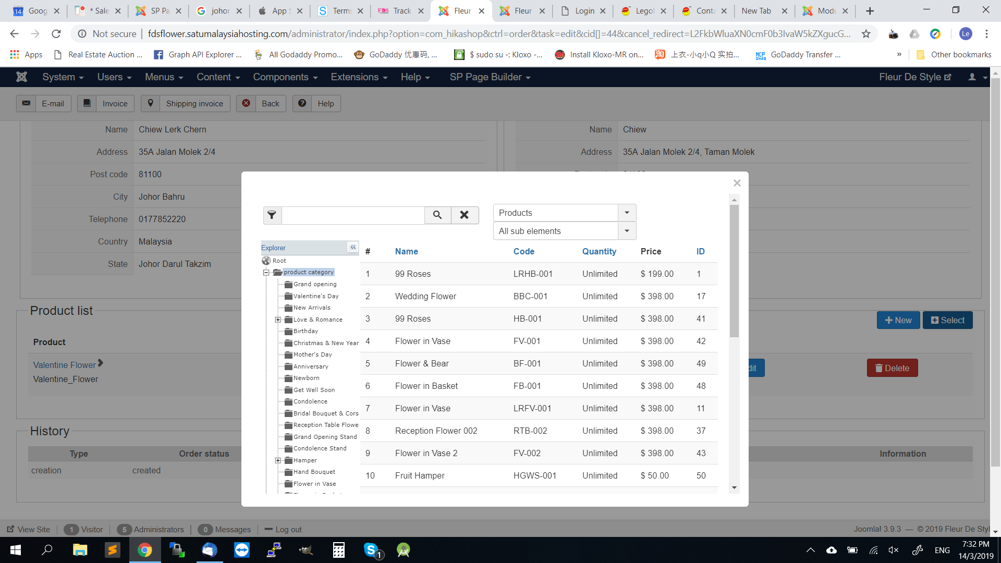
Task: Clear search with the X icon button
Action: (464, 215)
